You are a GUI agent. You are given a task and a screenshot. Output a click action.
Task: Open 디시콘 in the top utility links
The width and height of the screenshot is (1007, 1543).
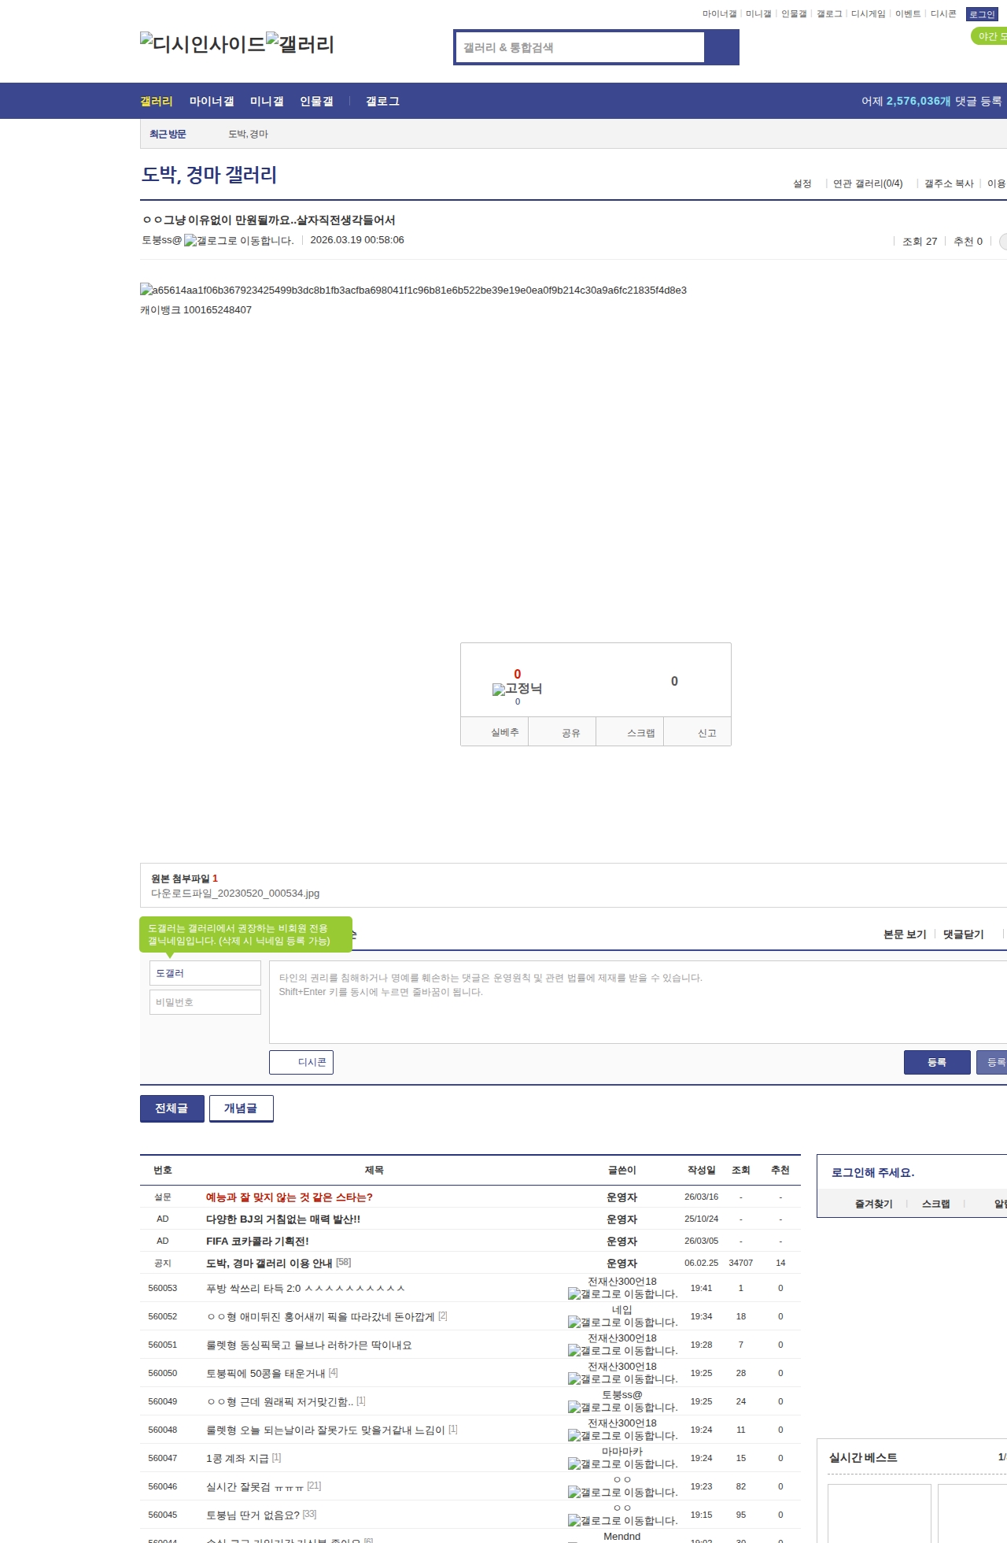point(943,14)
